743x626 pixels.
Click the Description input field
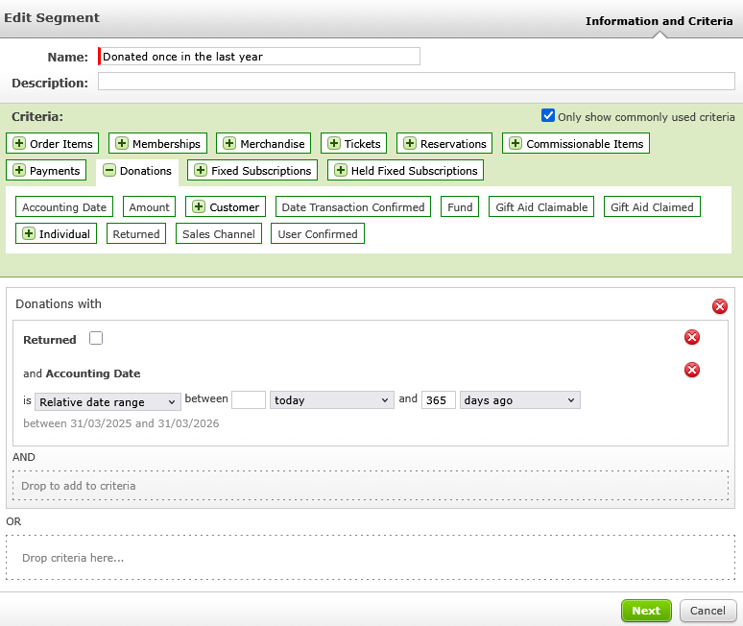pyautogui.click(x=416, y=82)
